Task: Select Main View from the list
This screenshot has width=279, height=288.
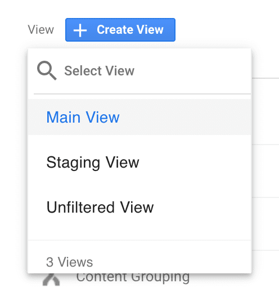Action: (139, 117)
